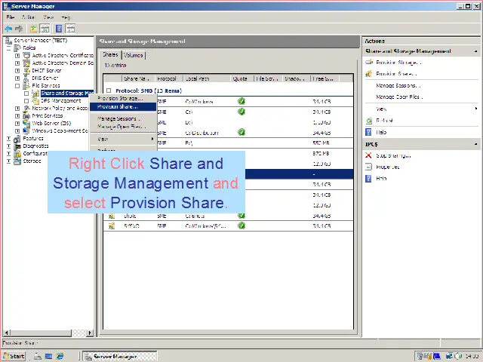The image size is (483, 362).
Task: Click tree pane horizontal scrollbar left arrow
Action: click(x=7, y=333)
